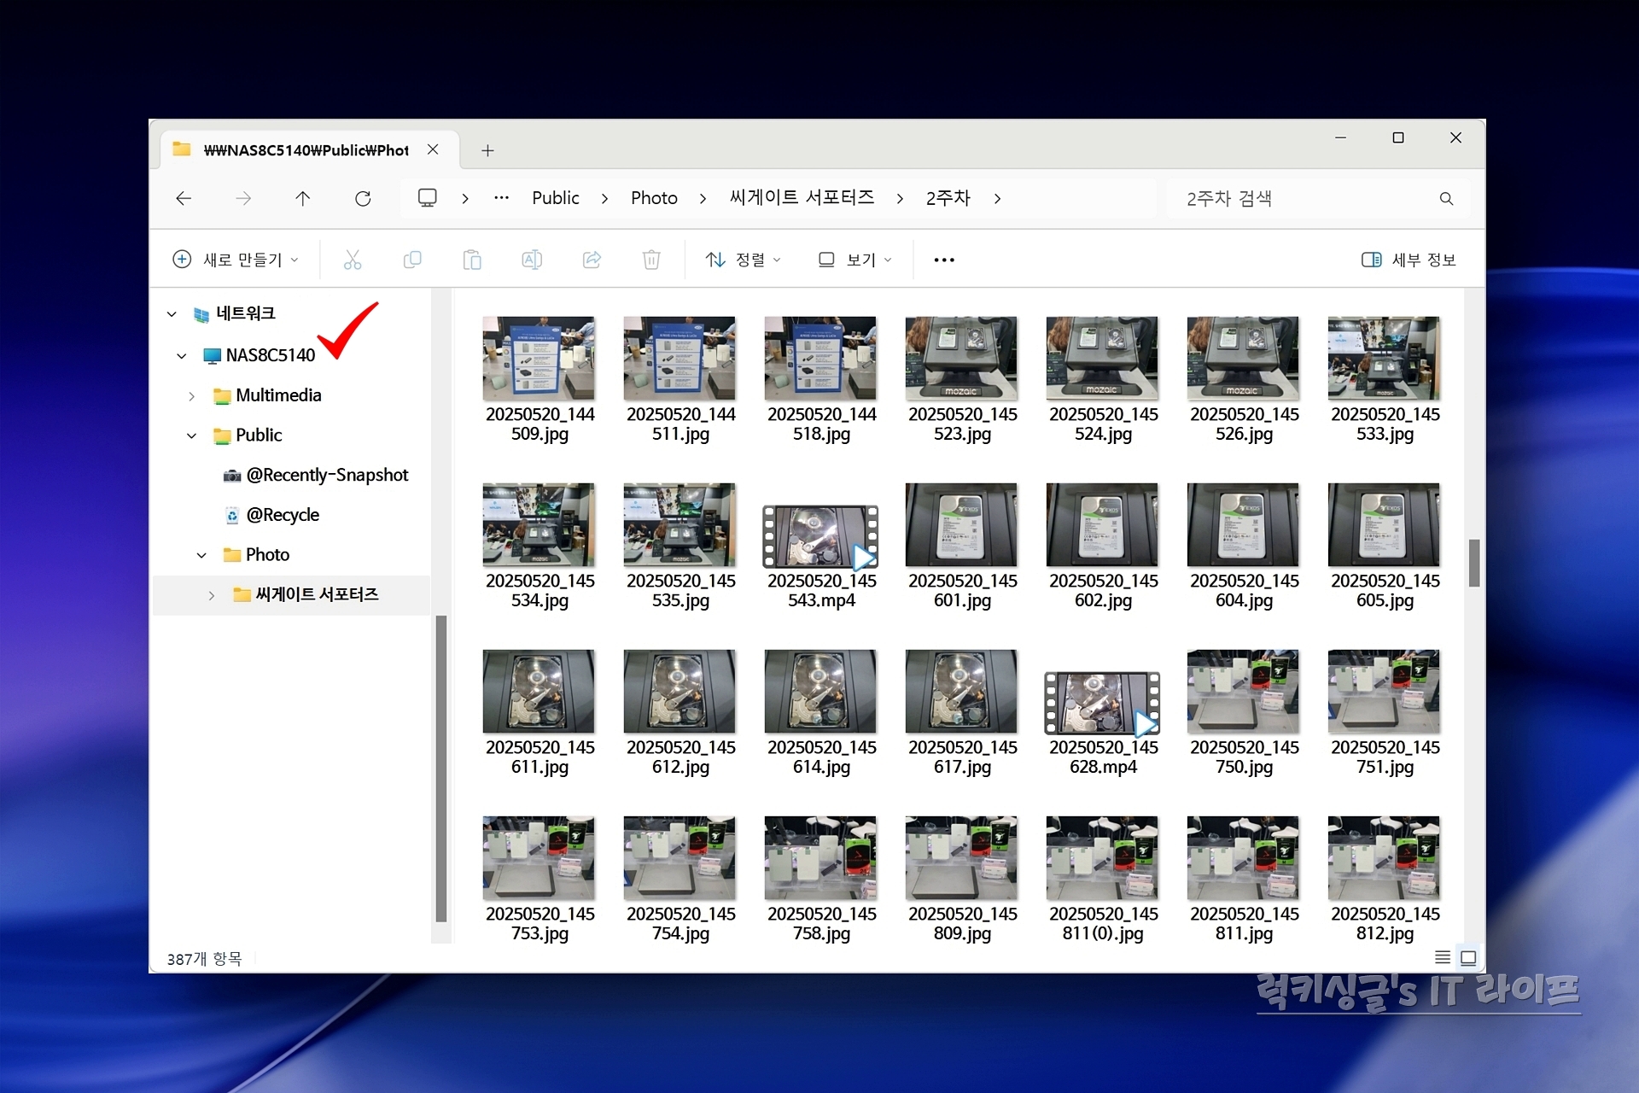Select image 20250520_145811(0).jpg
Screen dimensions: 1639x1093
coord(1103,879)
